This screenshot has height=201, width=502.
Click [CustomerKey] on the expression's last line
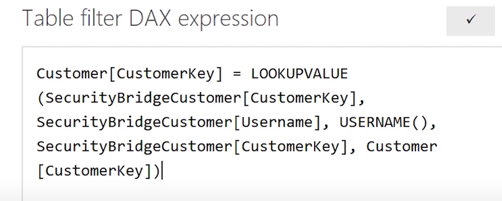[94, 172]
